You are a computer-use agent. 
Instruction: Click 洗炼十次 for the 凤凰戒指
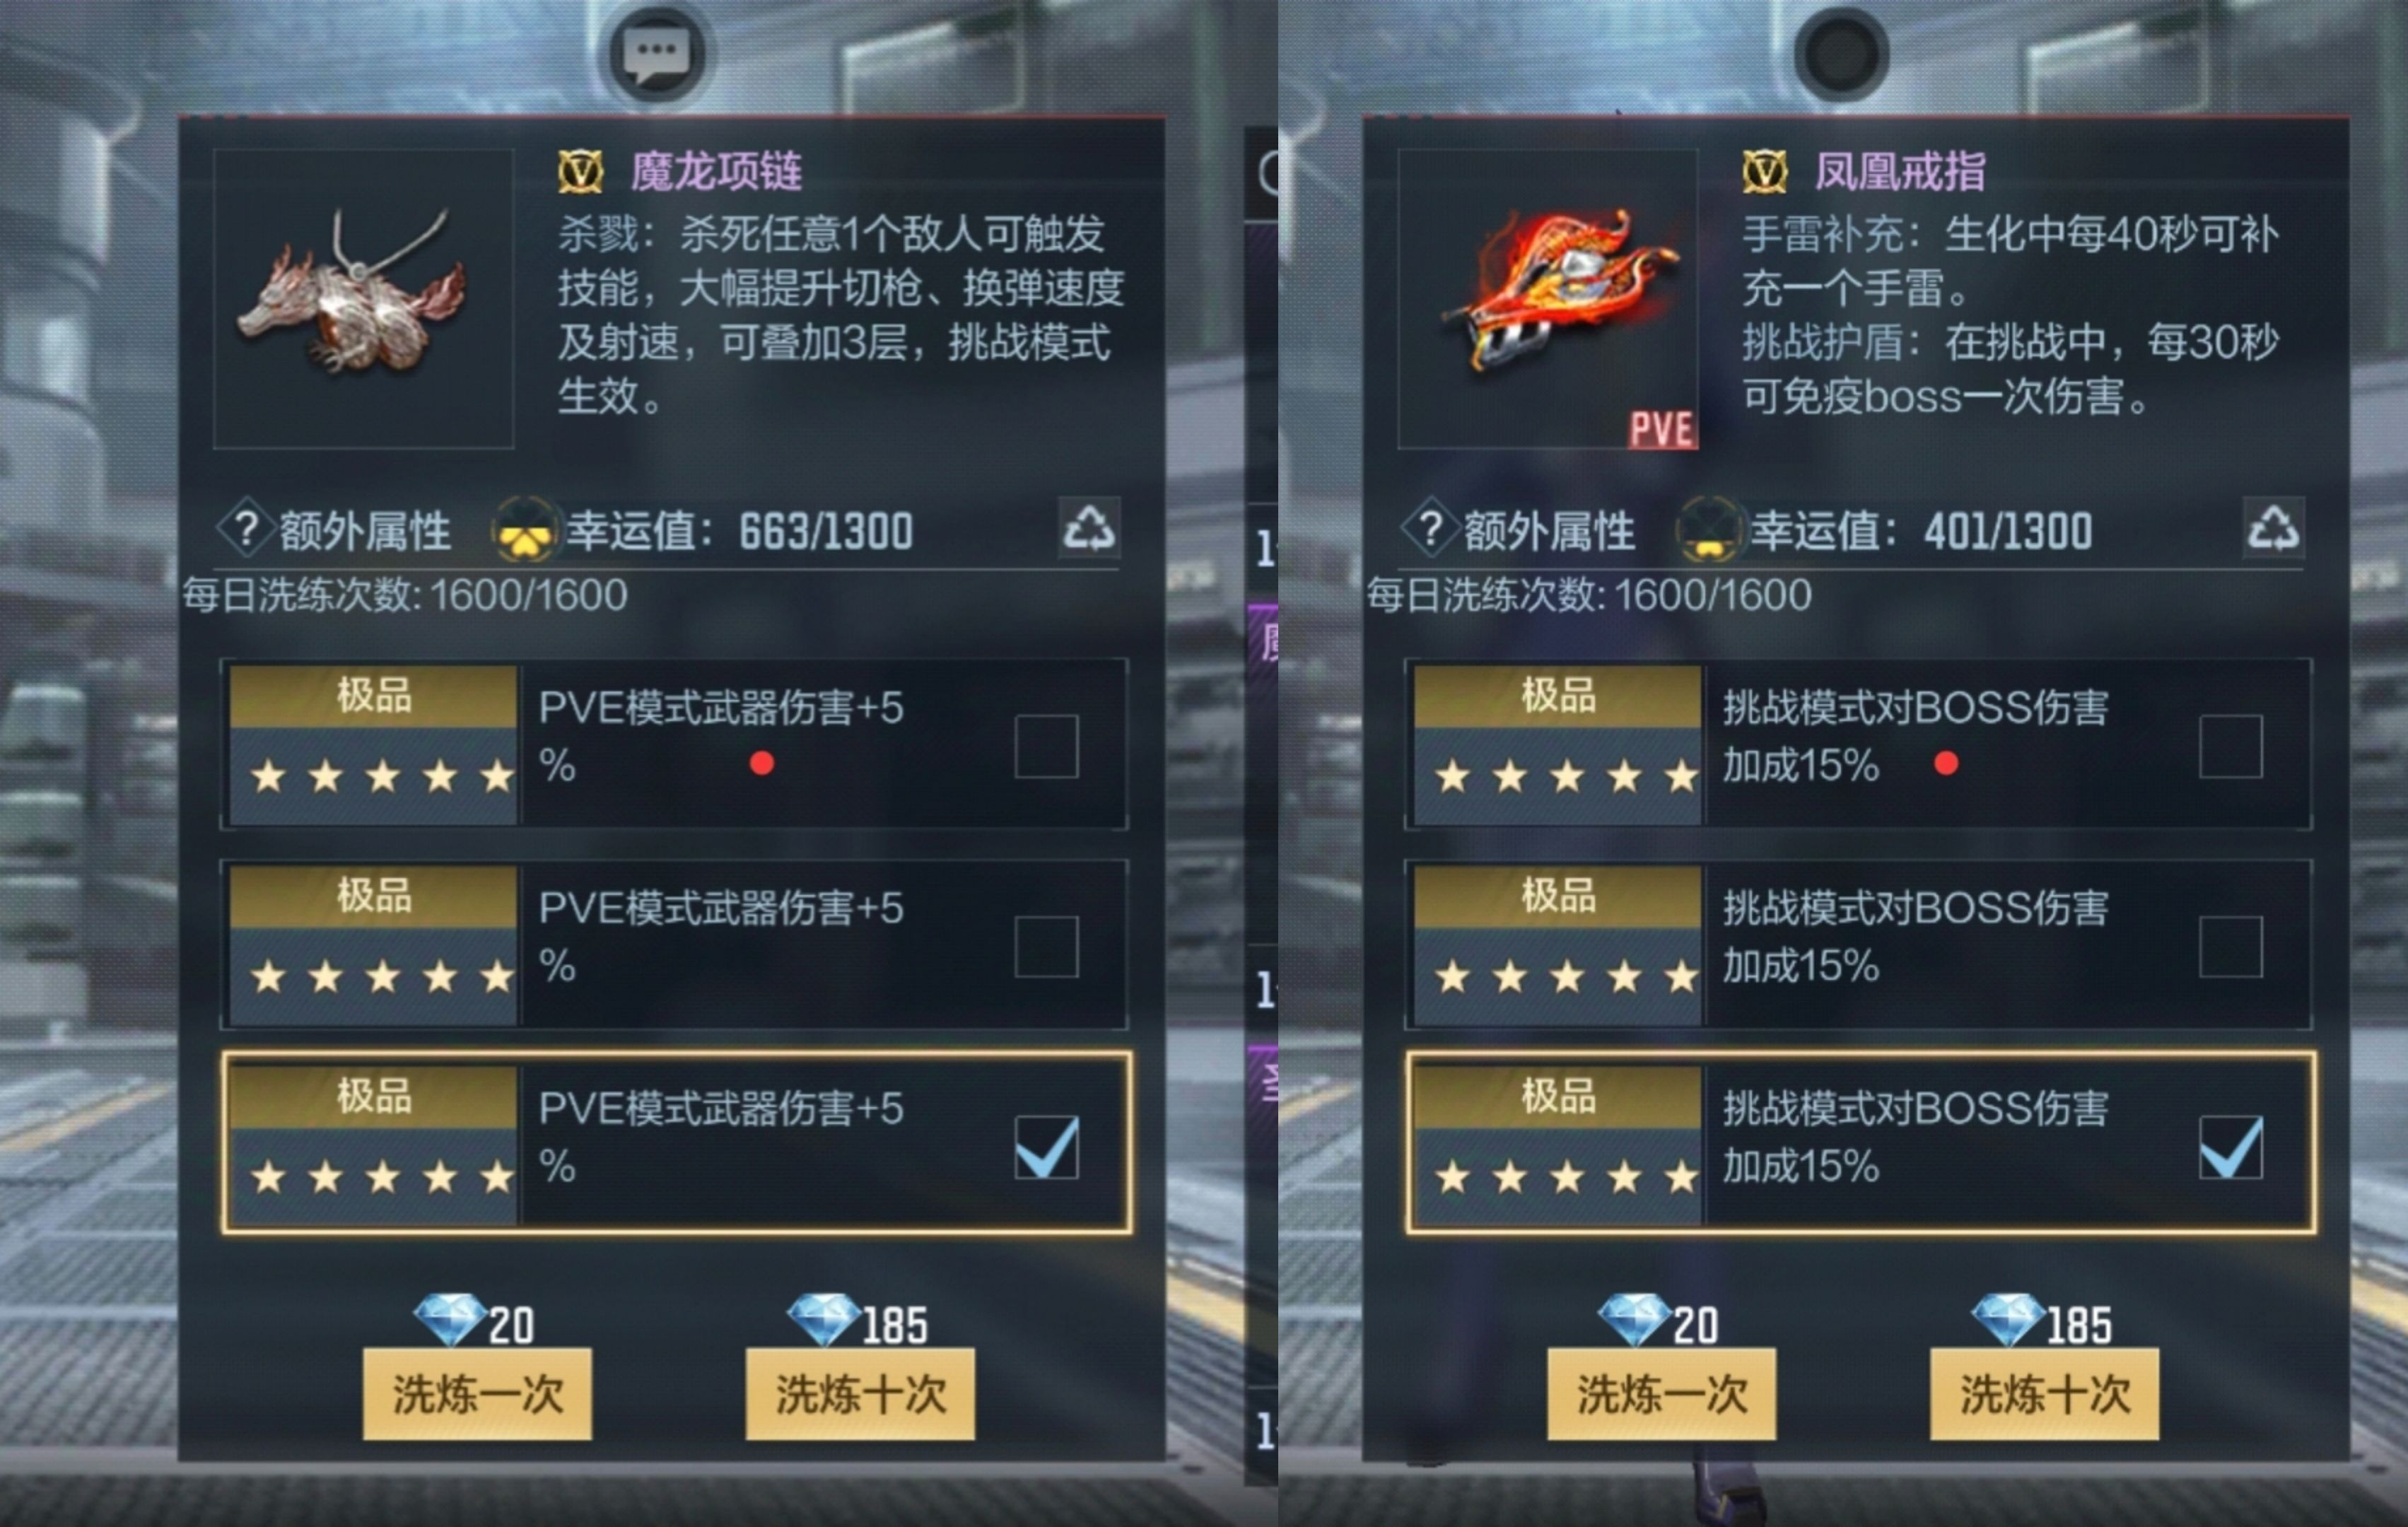tap(2044, 1394)
